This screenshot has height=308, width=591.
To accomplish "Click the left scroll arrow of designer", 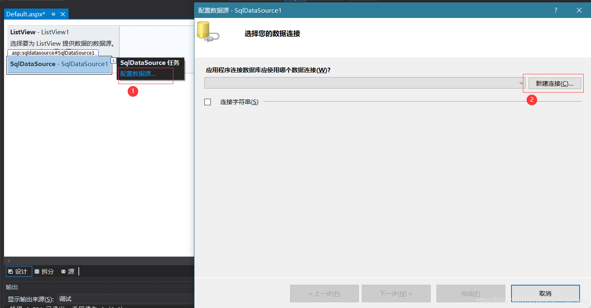I will [9, 260].
